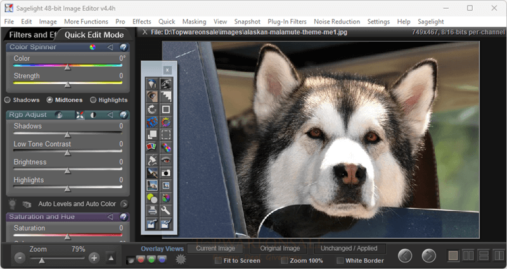Click the zoom in plus button
Screen dimensions: 507x269
[94, 258]
